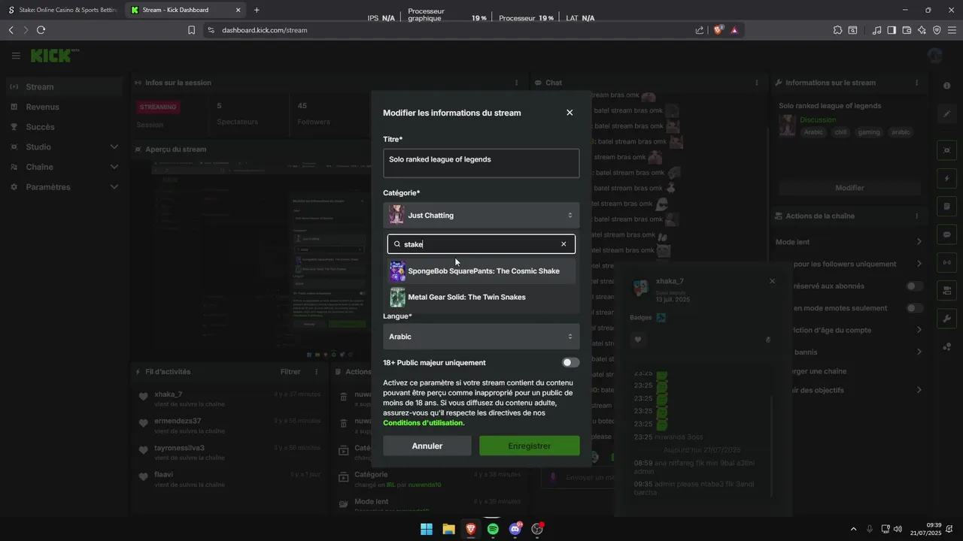Click the wrench icon in widget bar
Screen dimensions: 963x541
pyautogui.click(x=947, y=318)
